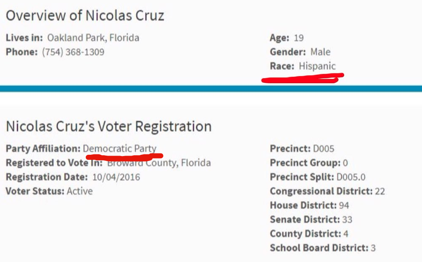422x262 pixels.
Task: Click the Democratic Party affiliation text
Action: 120,148
